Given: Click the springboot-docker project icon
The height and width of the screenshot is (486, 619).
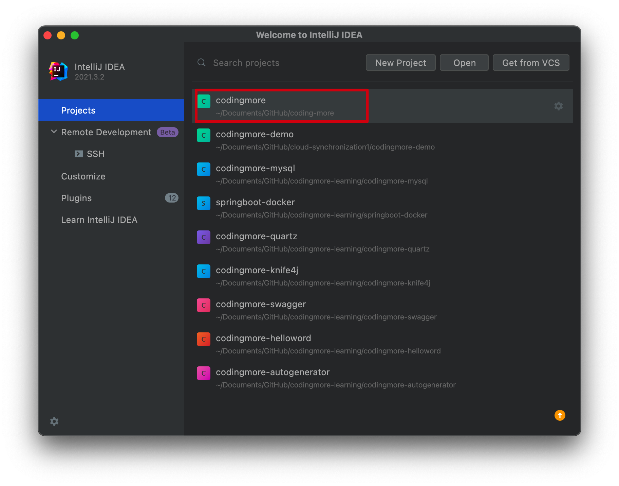Looking at the screenshot, I should (x=204, y=203).
